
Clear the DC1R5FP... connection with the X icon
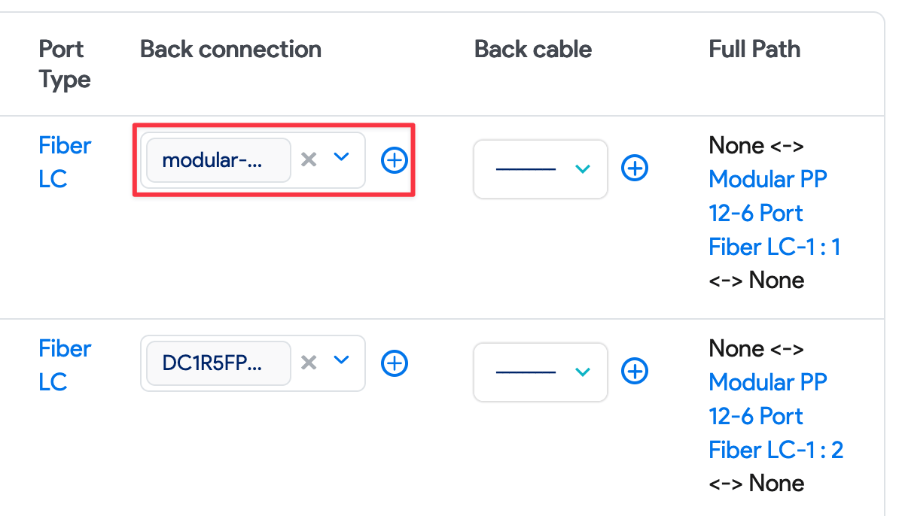click(x=309, y=363)
